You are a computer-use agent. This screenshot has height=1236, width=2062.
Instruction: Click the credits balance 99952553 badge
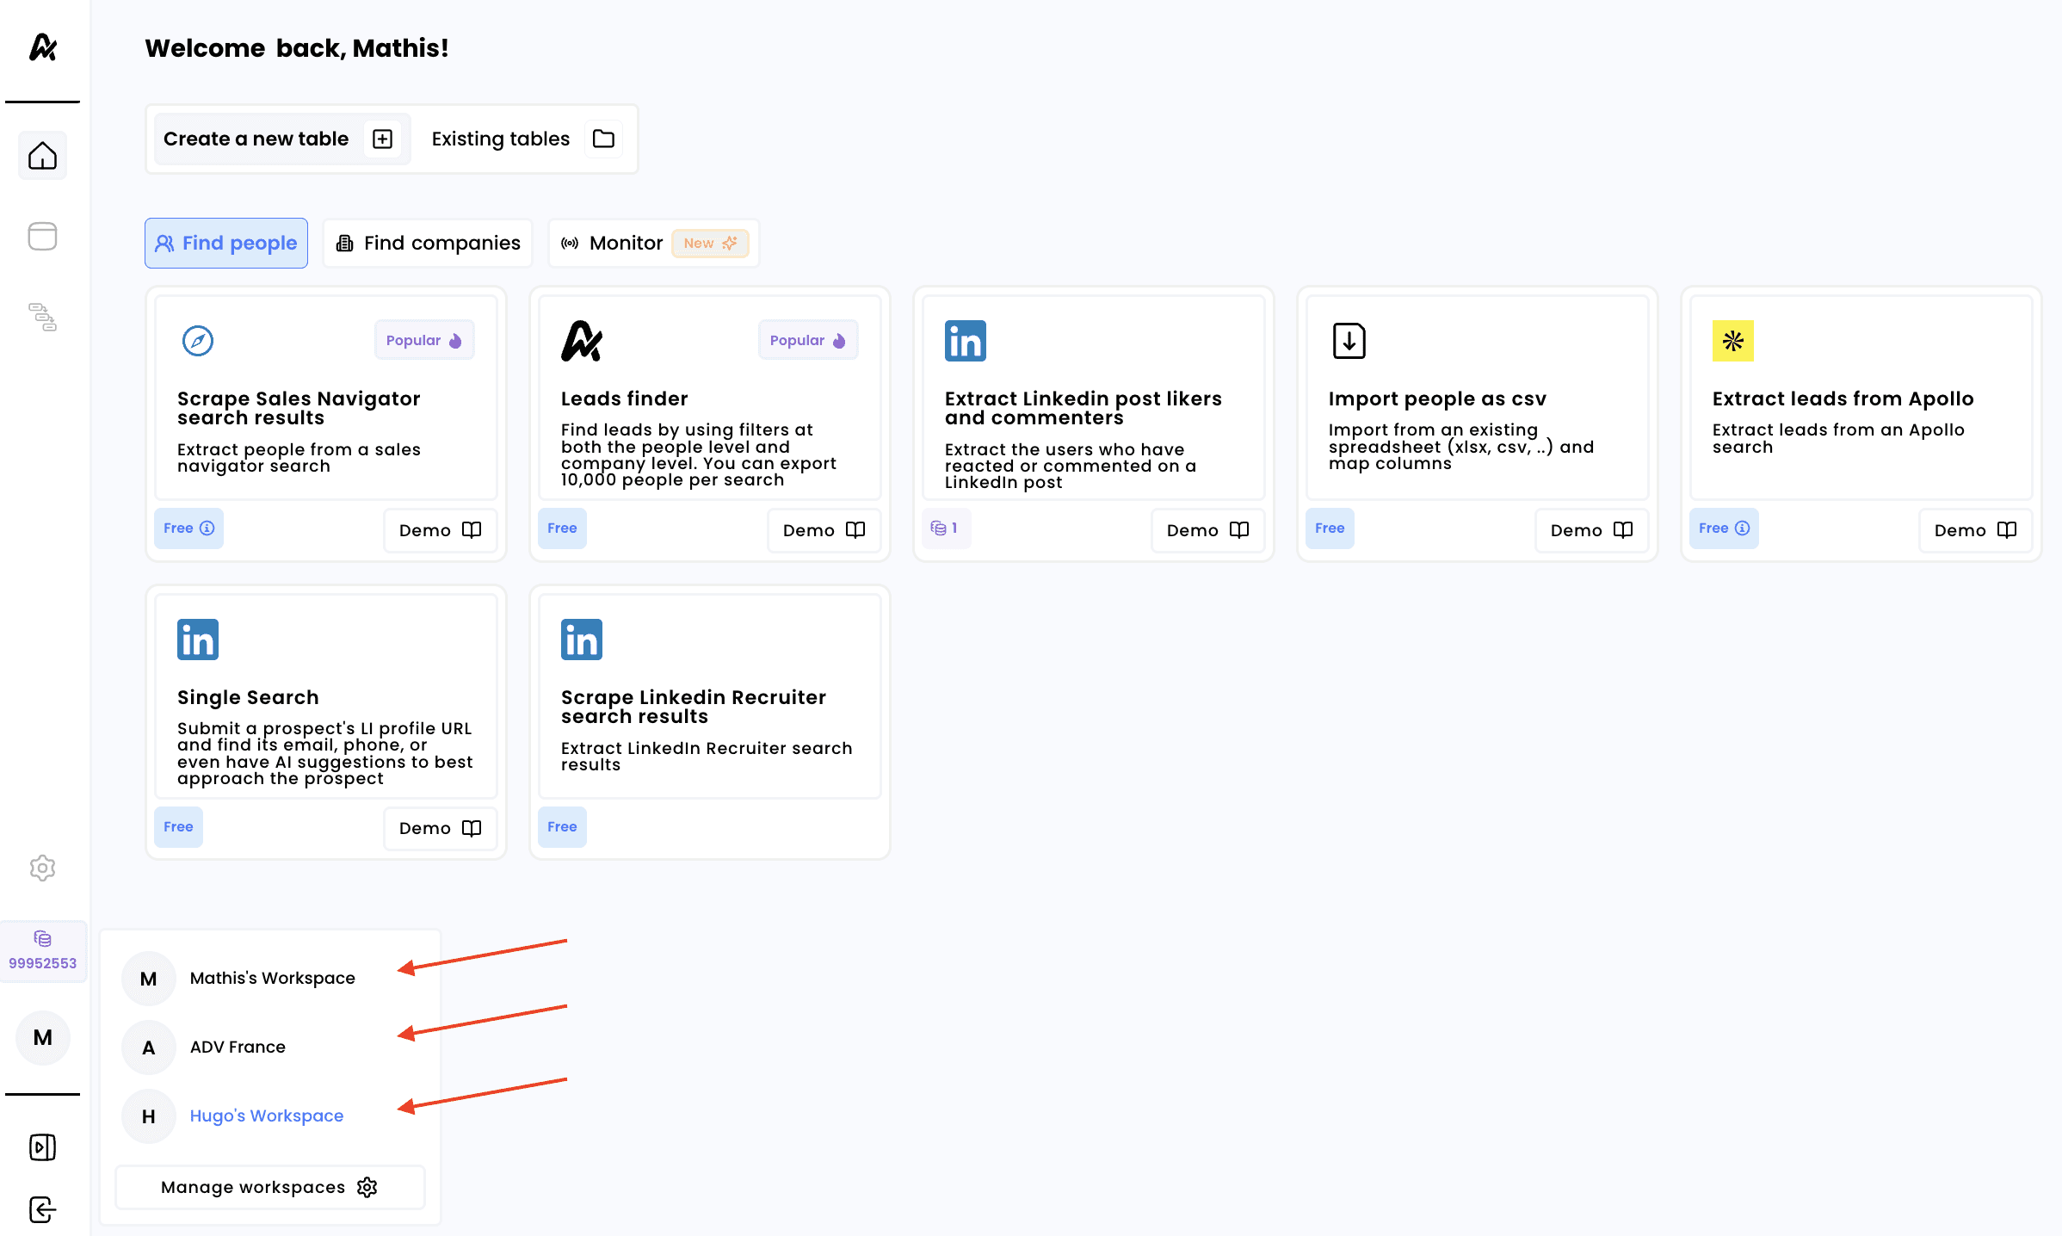tap(42, 951)
